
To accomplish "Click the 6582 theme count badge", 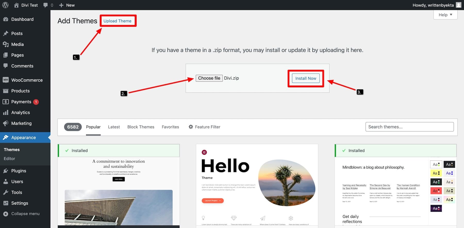I will point(73,127).
